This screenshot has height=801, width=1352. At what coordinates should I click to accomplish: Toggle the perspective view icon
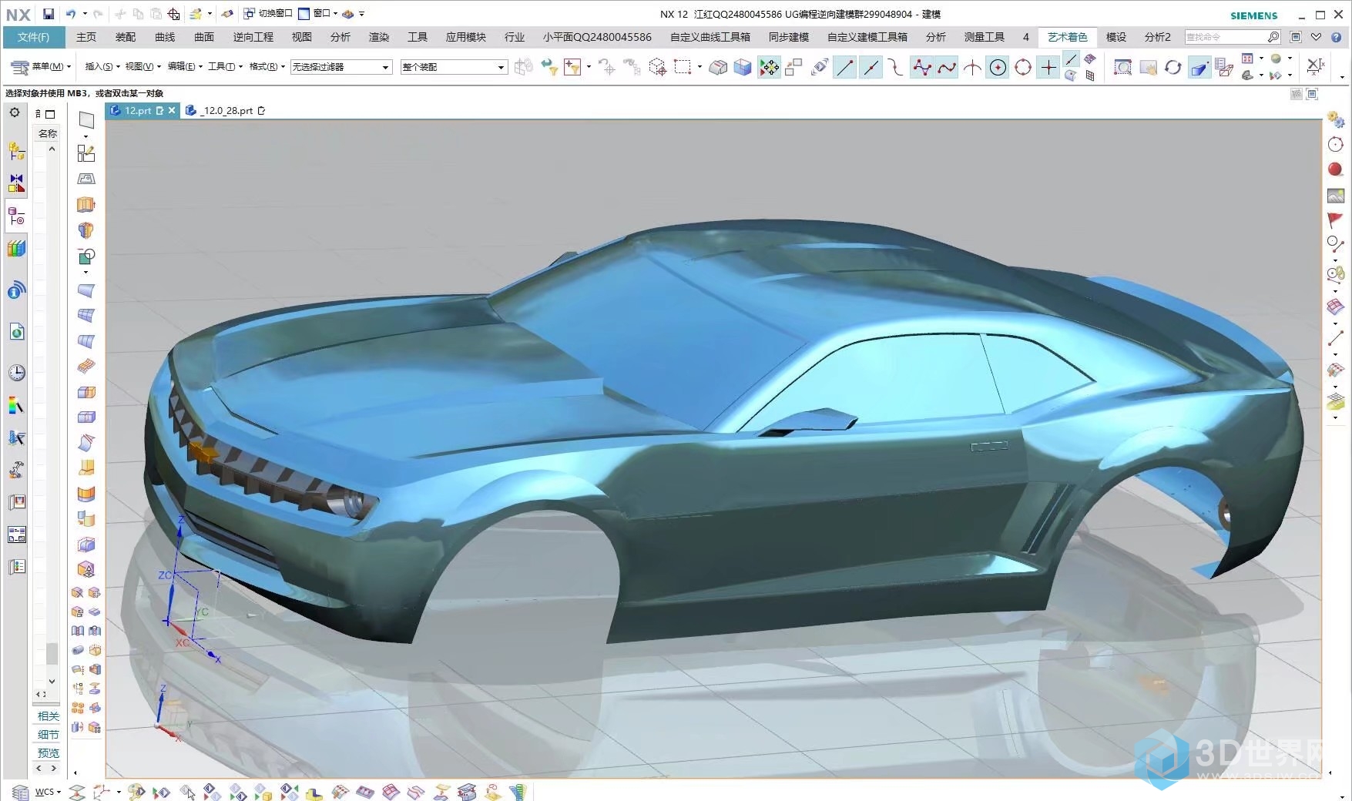point(1199,68)
